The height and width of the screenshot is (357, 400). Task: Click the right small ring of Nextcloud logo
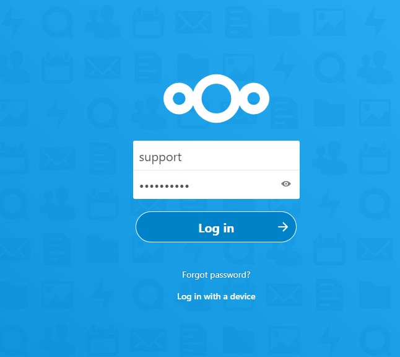(254, 99)
